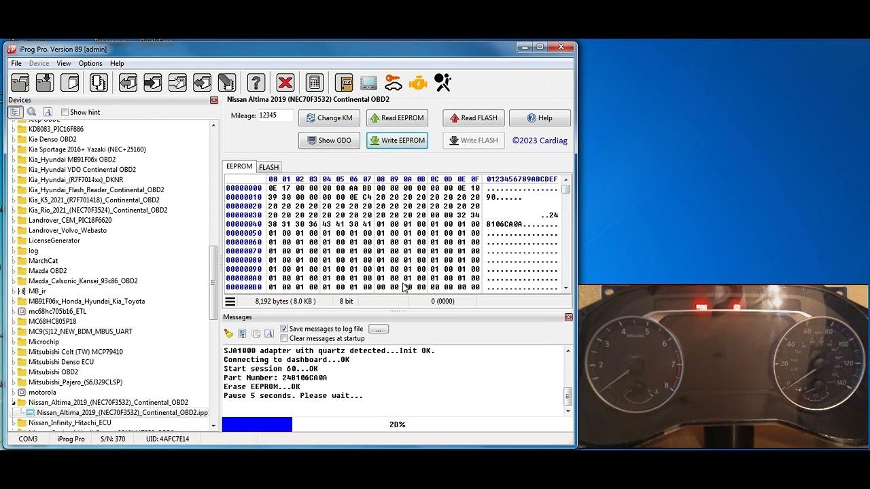Open the calculator tool icon
The image size is (870, 489).
(x=314, y=83)
